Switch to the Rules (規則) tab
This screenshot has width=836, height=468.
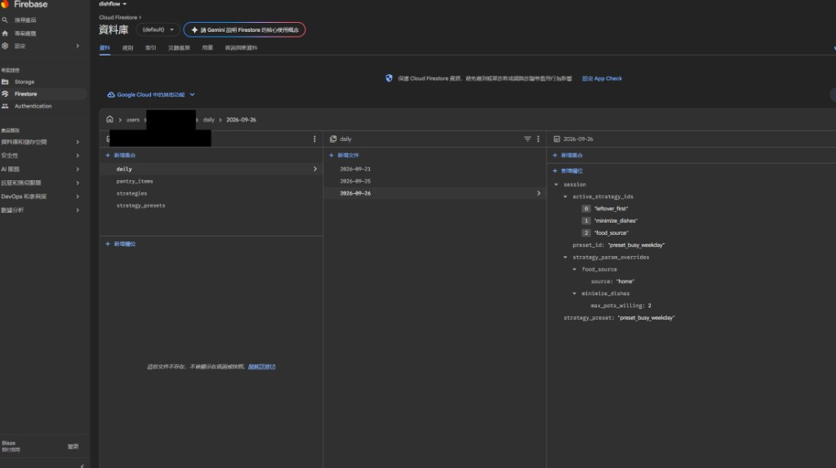[127, 48]
